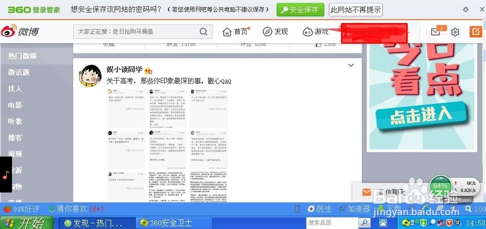This screenshot has width=486, height=229.
Task: Open 发现 compass icon
Action: (x=267, y=32)
